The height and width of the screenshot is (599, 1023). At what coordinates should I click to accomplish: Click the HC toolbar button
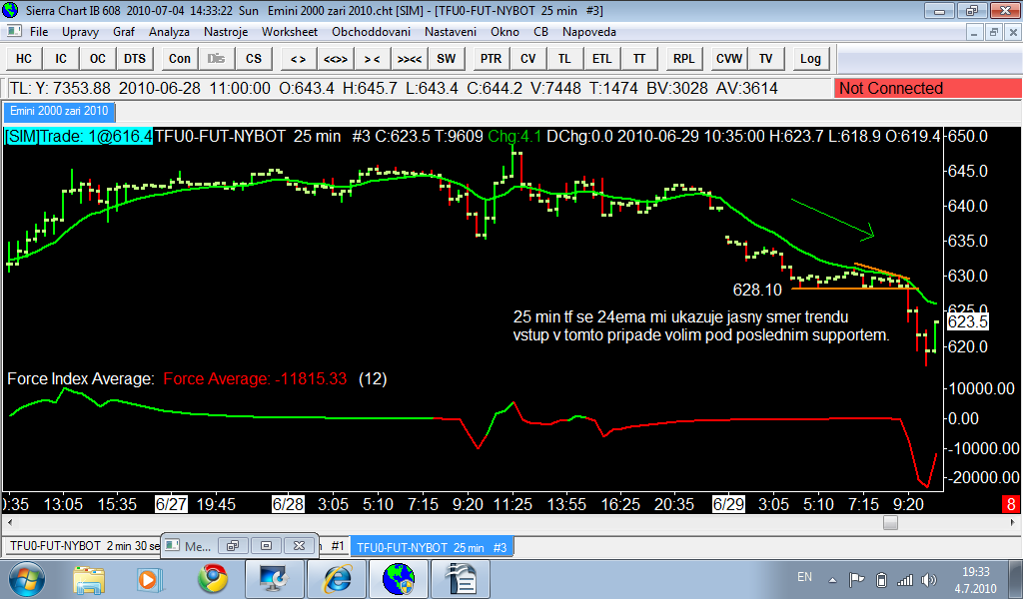(x=24, y=59)
